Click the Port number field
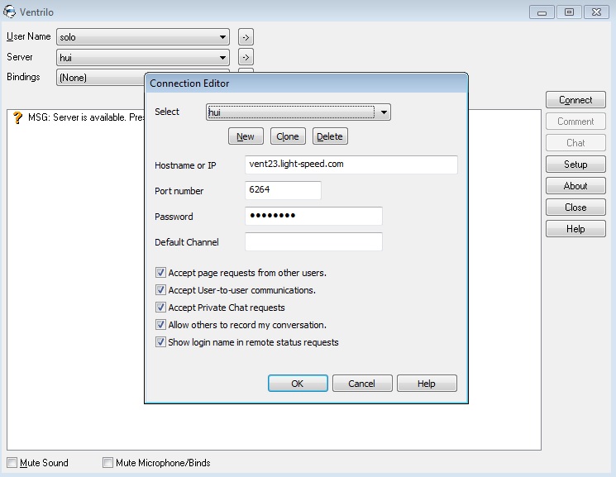The height and width of the screenshot is (477, 616). [x=283, y=190]
